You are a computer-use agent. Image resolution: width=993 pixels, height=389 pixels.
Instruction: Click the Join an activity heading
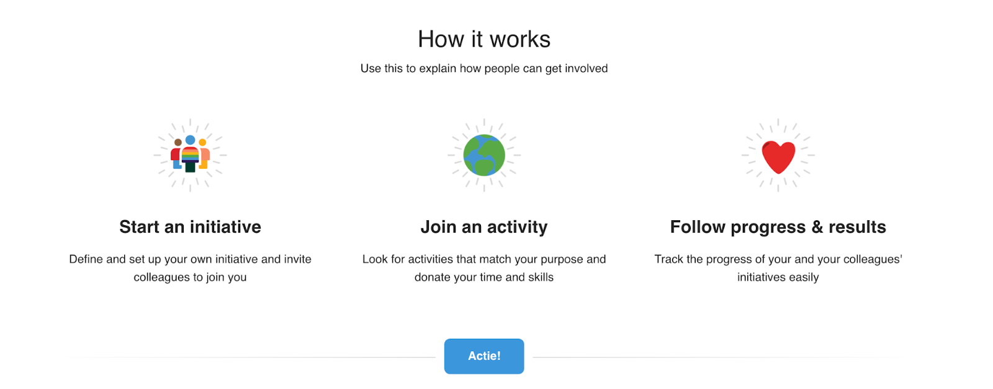pos(484,227)
